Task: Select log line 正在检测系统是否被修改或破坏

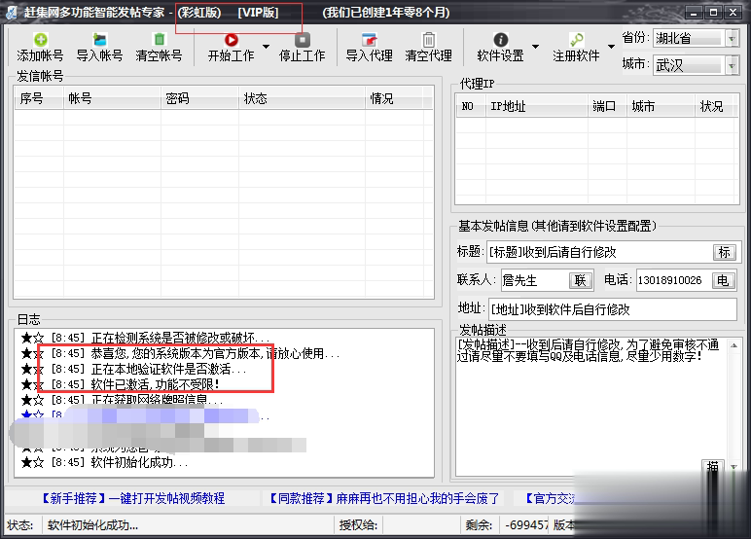Action: 145,338
